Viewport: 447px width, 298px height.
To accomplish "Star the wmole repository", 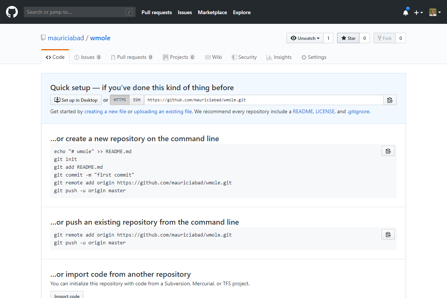I will 348,38.
